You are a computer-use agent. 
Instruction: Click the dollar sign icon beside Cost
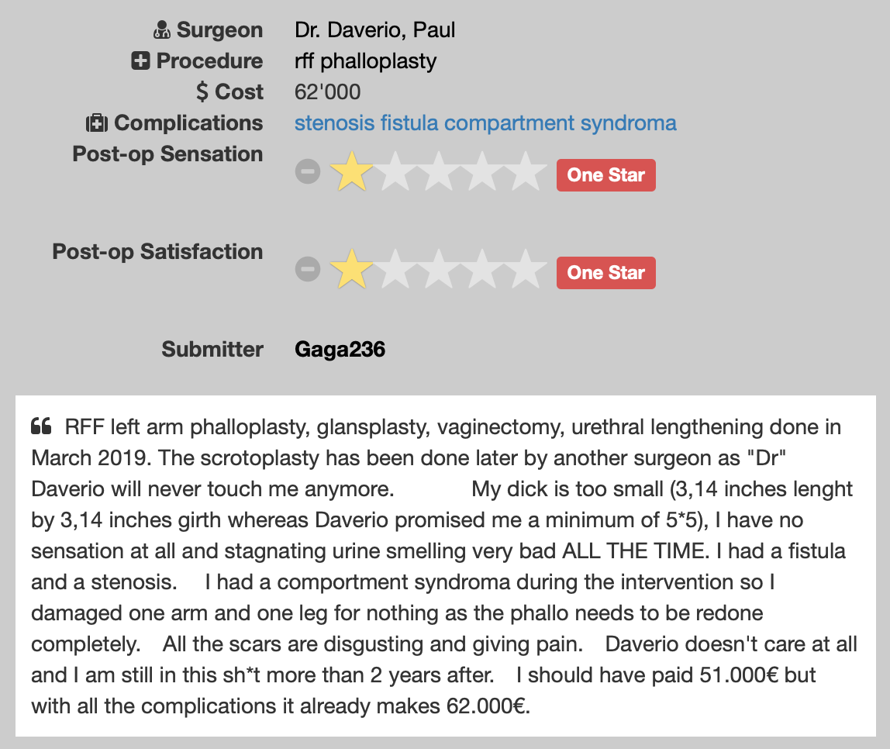coord(202,92)
